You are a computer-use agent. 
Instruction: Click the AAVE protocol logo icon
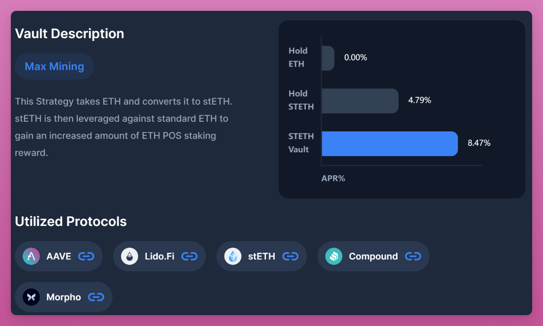pyautogui.click(x=31, y=256)
